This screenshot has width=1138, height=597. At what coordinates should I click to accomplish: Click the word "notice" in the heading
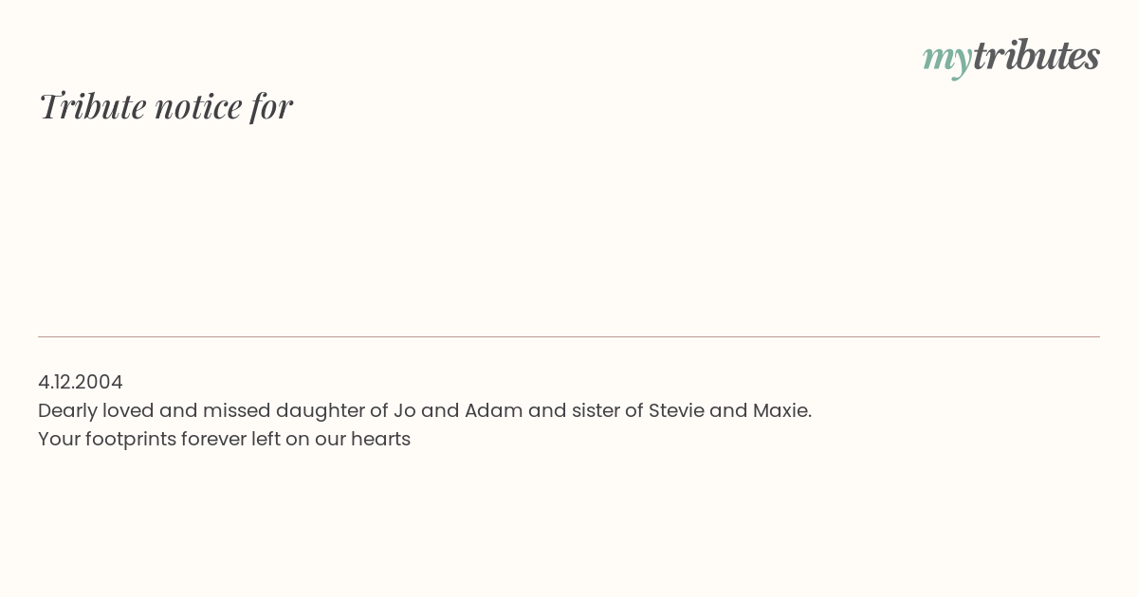(x=198, y=106)
